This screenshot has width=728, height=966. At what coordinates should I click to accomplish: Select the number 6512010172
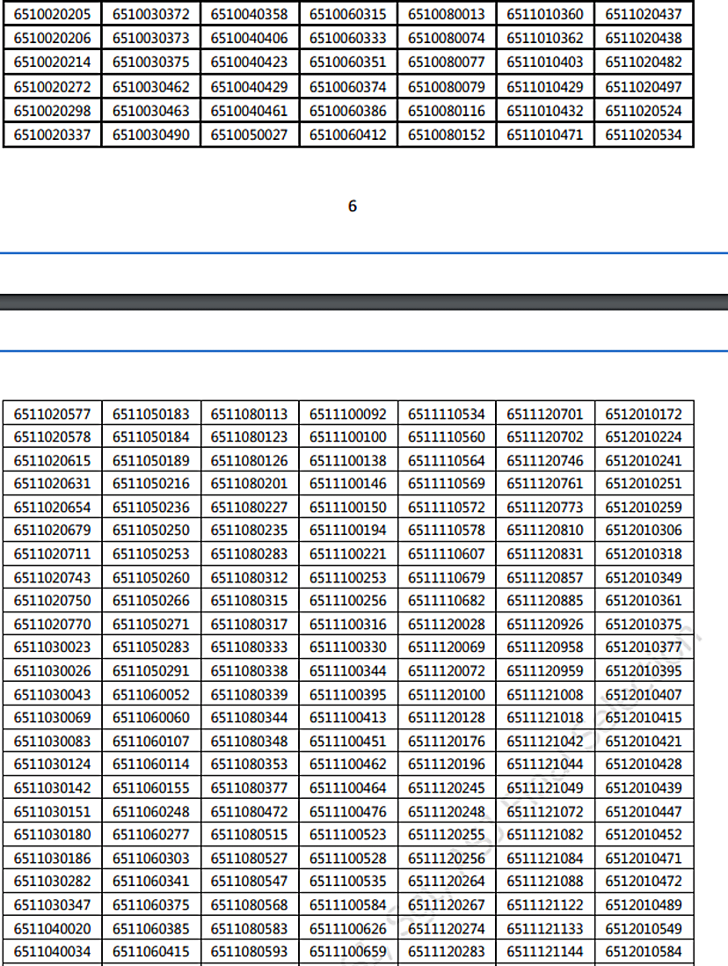tap(644, 413)
